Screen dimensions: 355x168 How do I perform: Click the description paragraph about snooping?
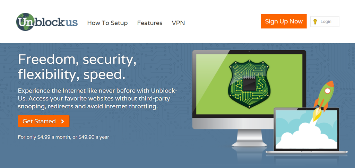(x=97, y=99)
